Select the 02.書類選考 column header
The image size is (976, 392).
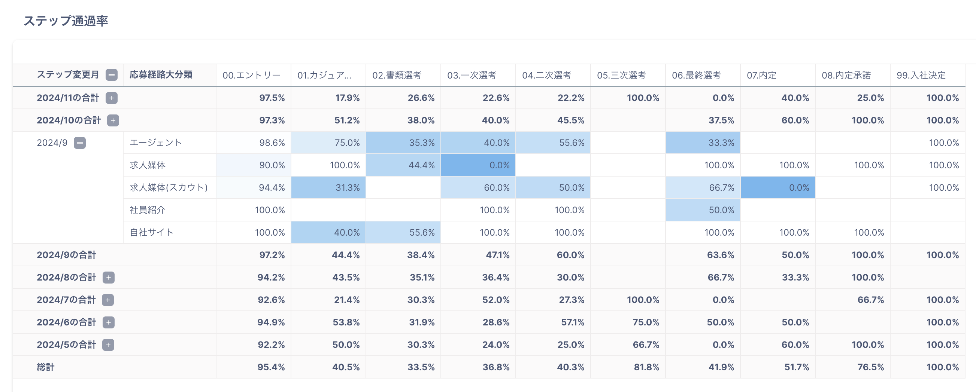click(397, 75)
